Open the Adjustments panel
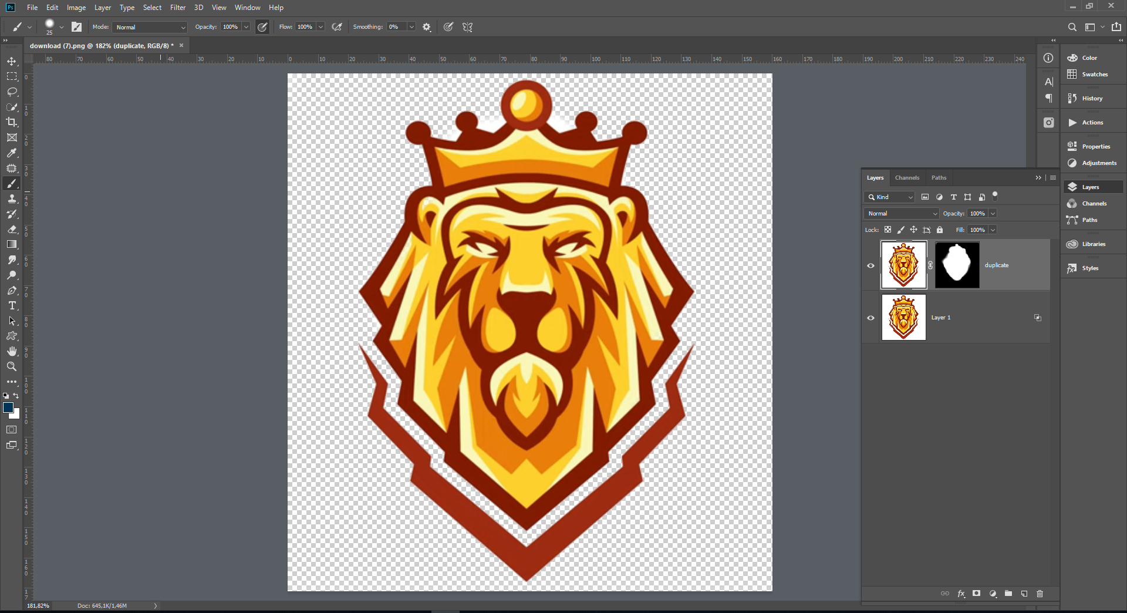Image resolution: width=1127 pixels, height=613 pixels. 1099,163
